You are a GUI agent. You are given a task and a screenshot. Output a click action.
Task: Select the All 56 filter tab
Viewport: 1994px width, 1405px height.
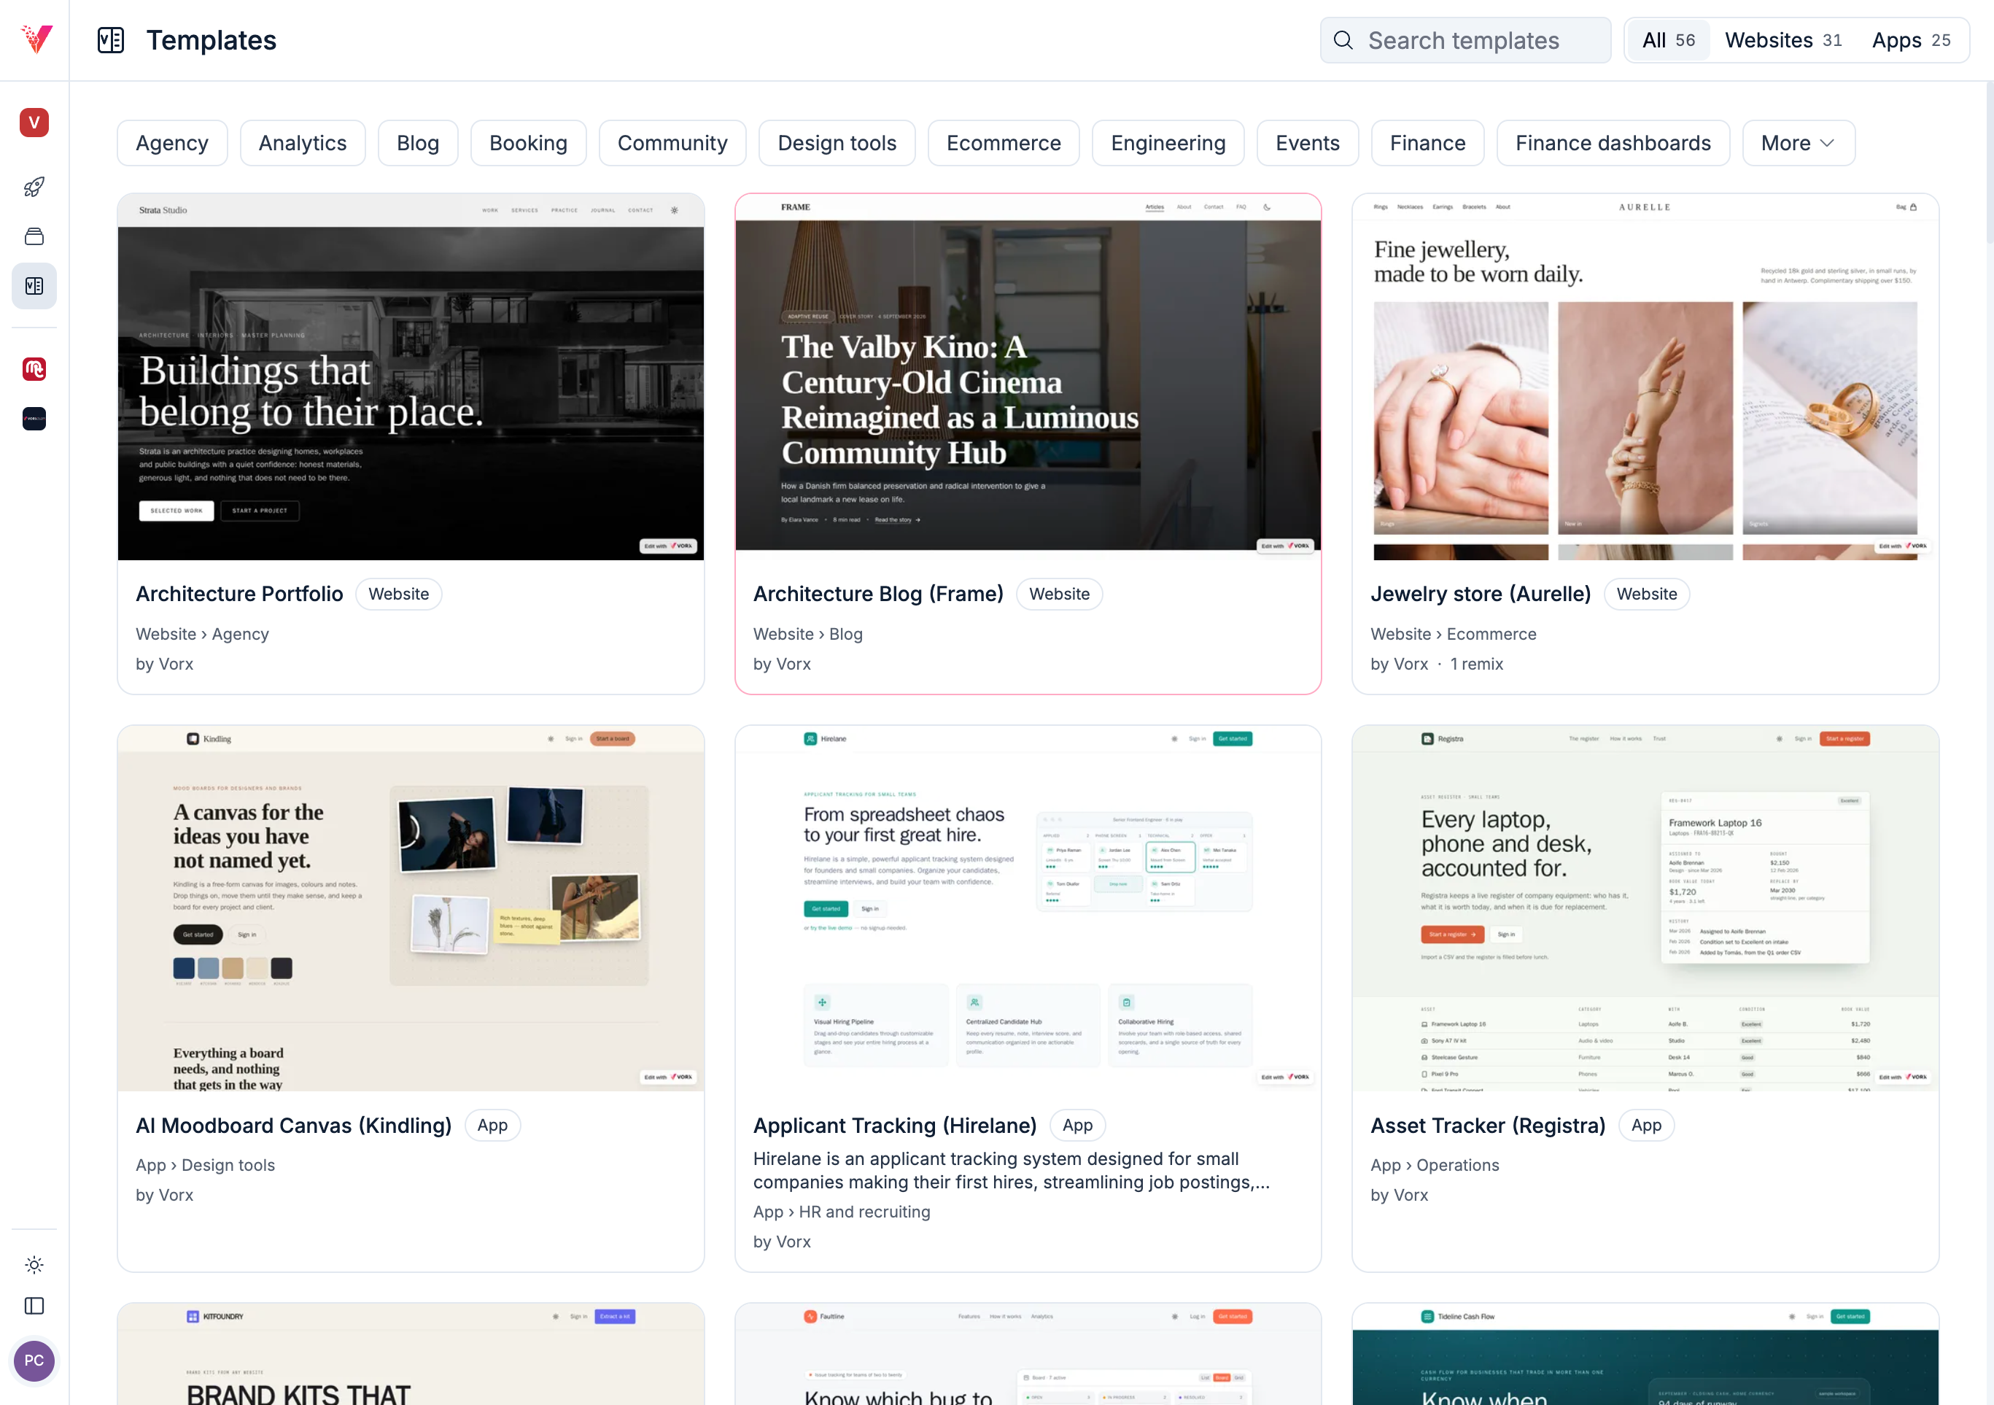[1667, 40]
